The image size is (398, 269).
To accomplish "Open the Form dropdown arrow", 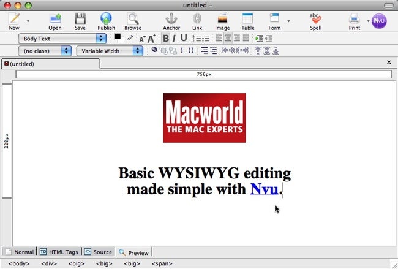I will [x=288, y=21].
